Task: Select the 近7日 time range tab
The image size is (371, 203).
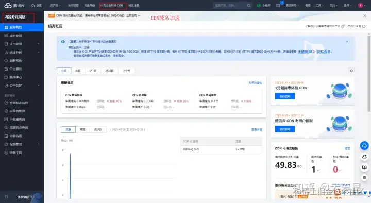Action: tap(93, 71)
